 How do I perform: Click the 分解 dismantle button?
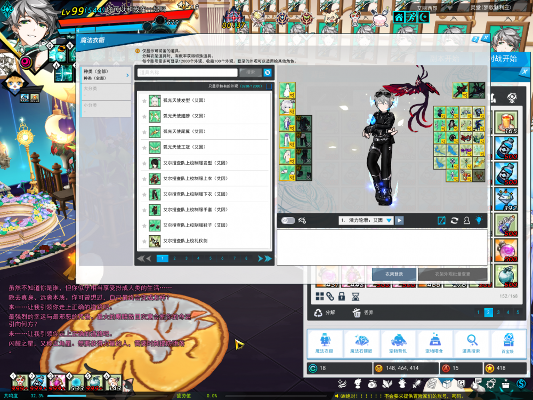[324, 312]
